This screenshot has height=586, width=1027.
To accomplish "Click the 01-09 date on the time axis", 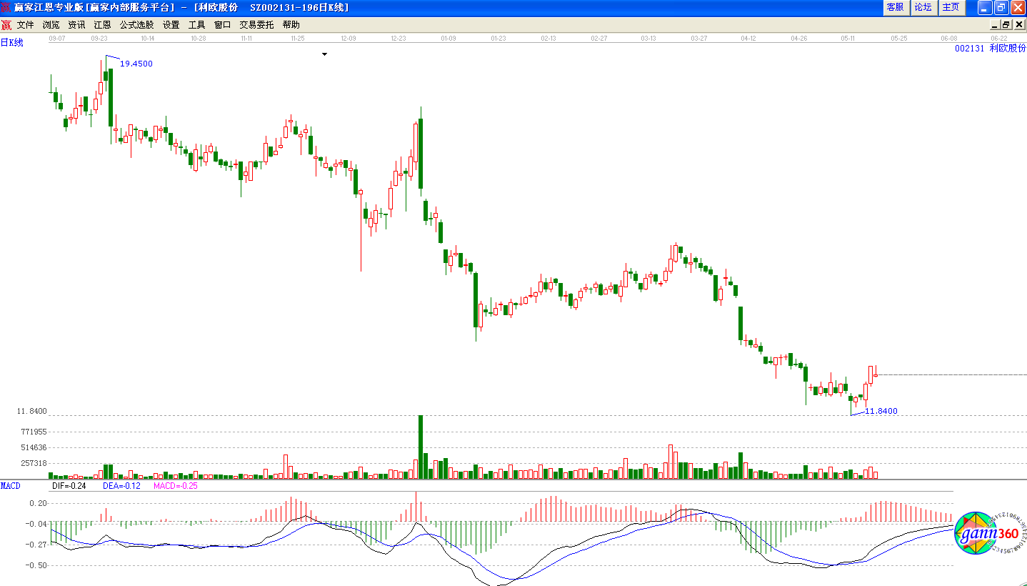I will (x=449, y=38).
